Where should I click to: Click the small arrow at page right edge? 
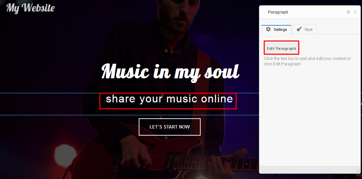click(x=361, y=104)
